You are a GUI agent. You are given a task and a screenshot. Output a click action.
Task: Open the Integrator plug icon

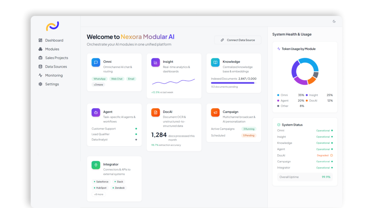pyautogui.click(x=96, y=165)
